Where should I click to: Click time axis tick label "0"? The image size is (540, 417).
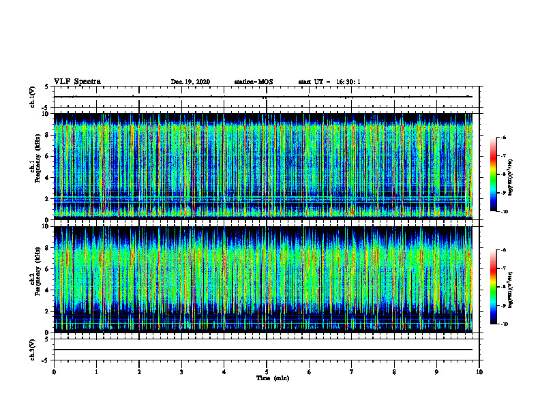point(54,372)
